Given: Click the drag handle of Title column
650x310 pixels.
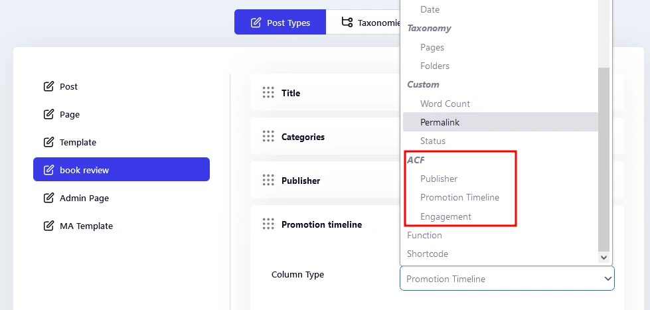Looking at the screenshot, I should click(x=268, y=93).
